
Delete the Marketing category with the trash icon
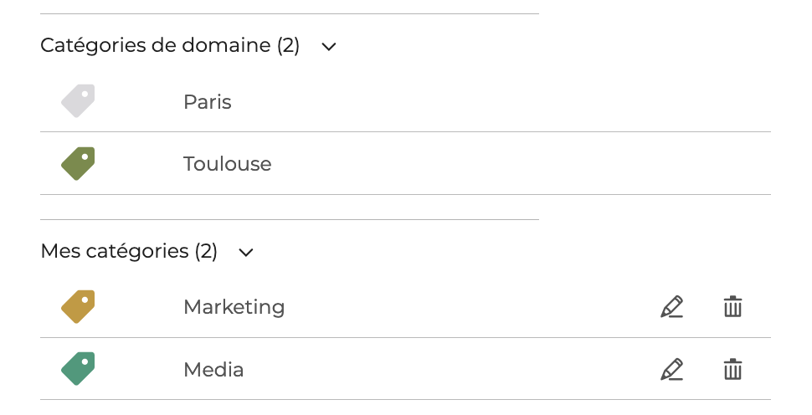point(732,306)
